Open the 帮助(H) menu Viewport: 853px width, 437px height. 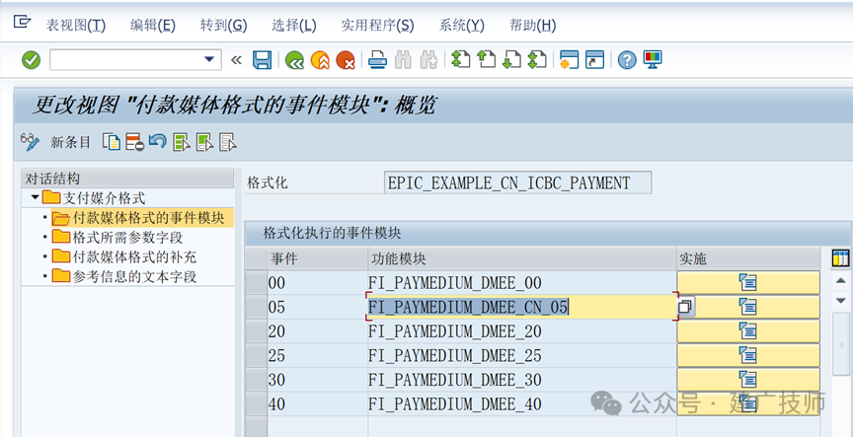click(x=532, y=25)
